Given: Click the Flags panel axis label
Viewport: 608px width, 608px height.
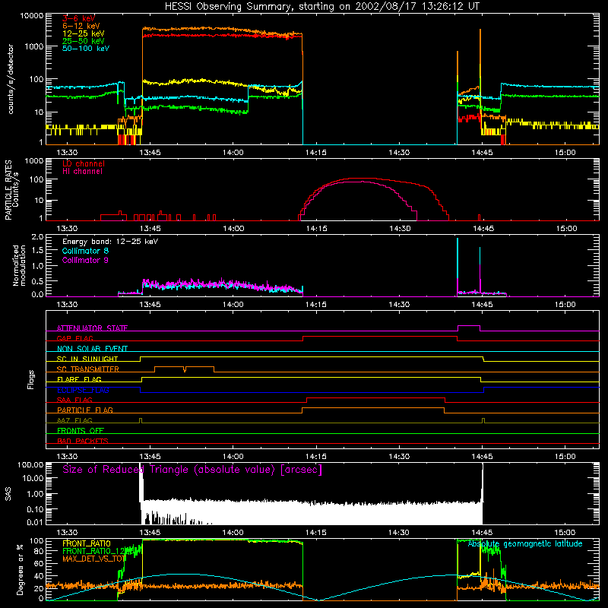Looking at the screenshot, I should coord(31,379).
